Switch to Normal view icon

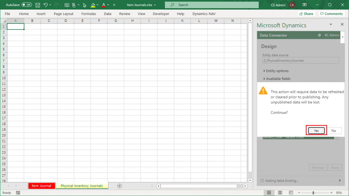pos(269,193)
